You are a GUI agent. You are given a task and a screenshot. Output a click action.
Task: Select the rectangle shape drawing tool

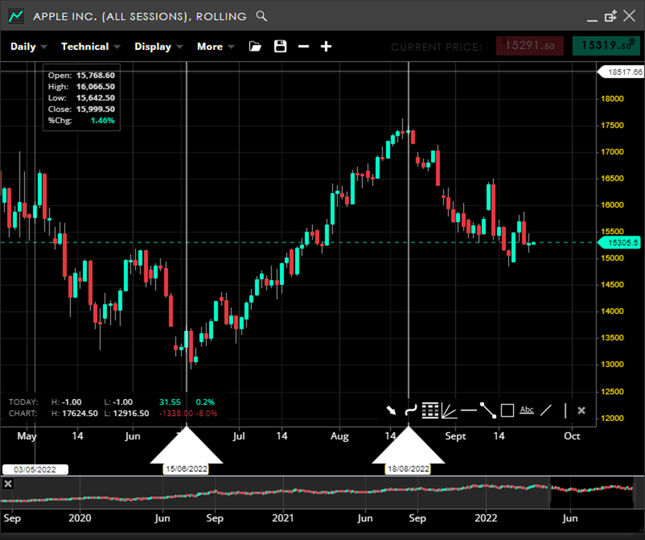click(x=507, y=410)
